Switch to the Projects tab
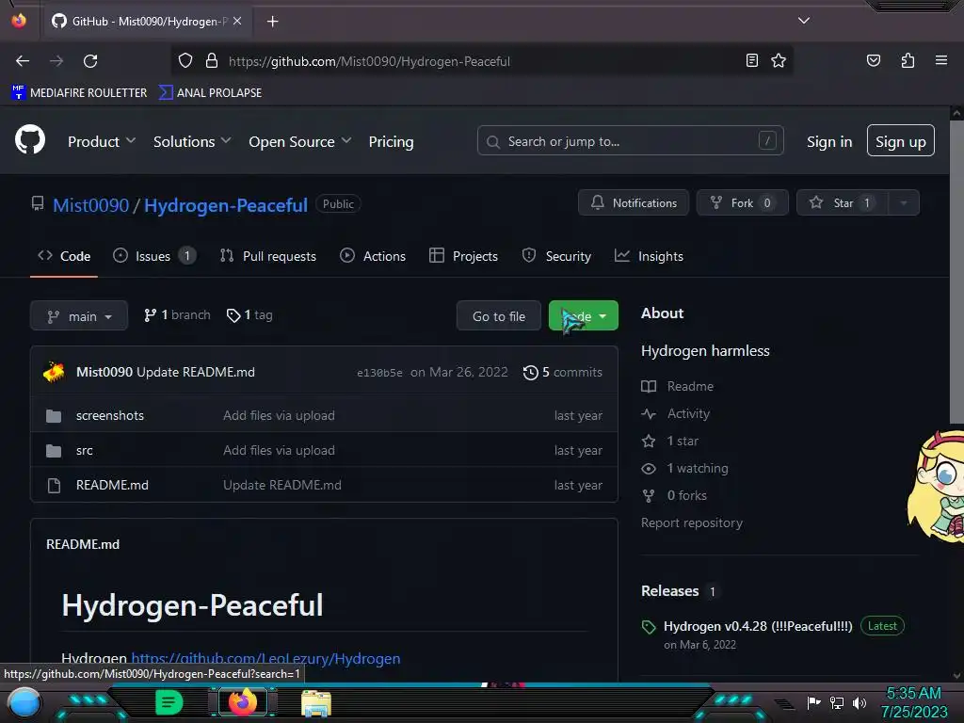 click(x=463, y=256)
